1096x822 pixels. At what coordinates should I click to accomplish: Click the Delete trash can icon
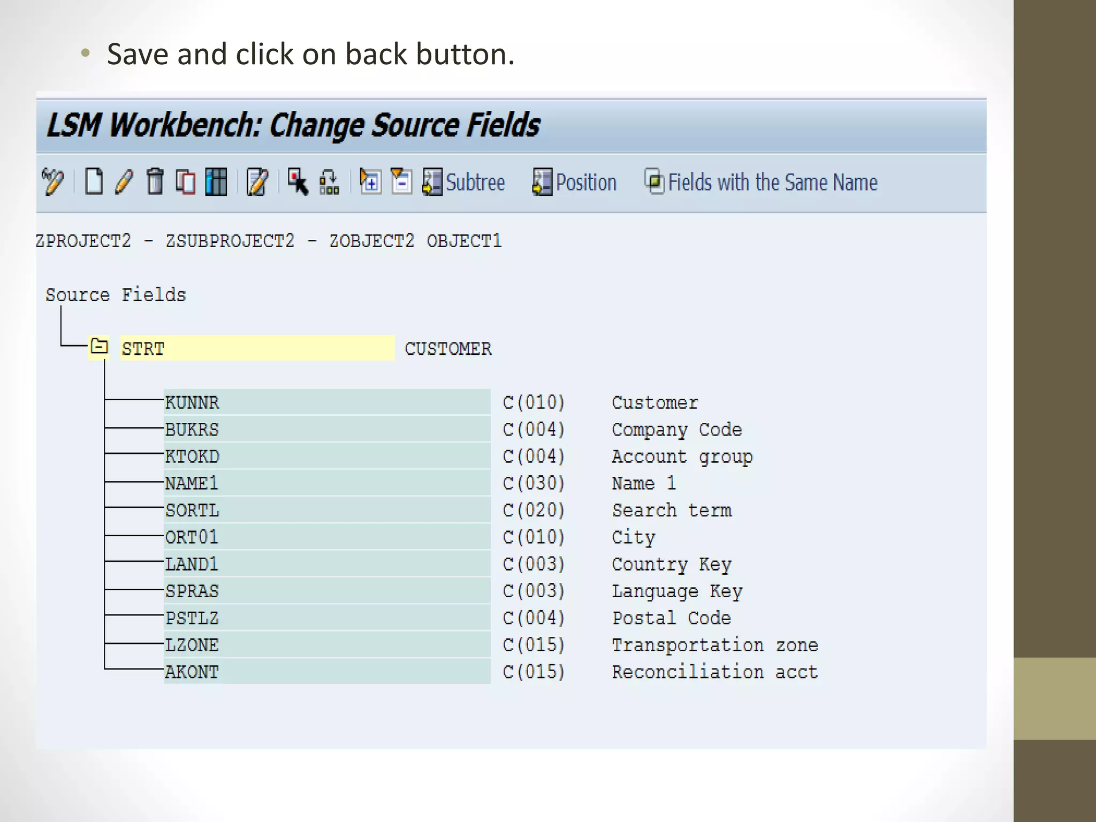155,182
